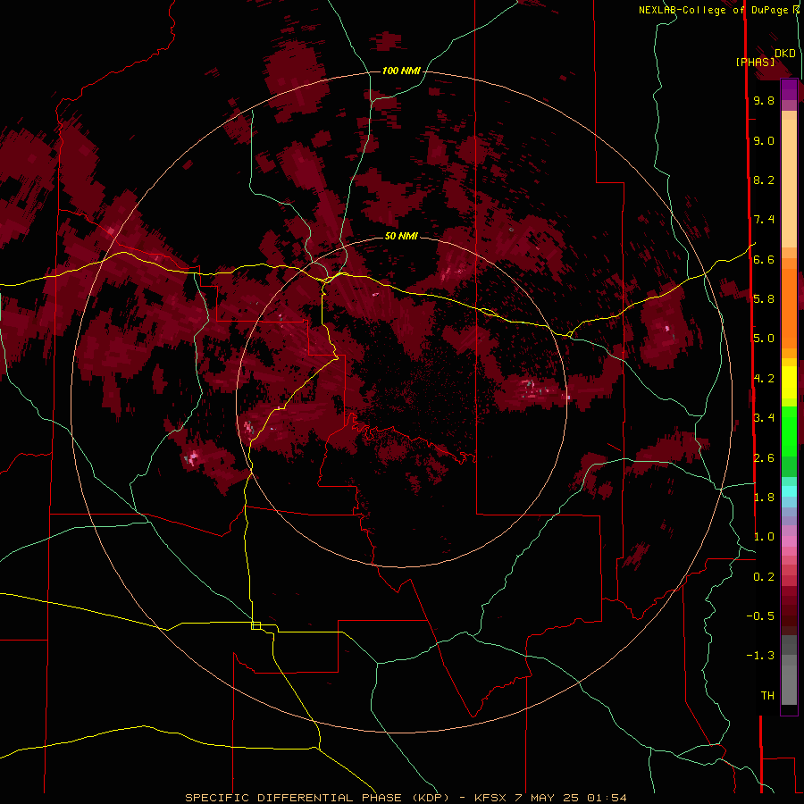Image resolution: width=804 pixels, height=804 pixels.
Task: Click the 4.2 scale value
Action: [764, 379]
